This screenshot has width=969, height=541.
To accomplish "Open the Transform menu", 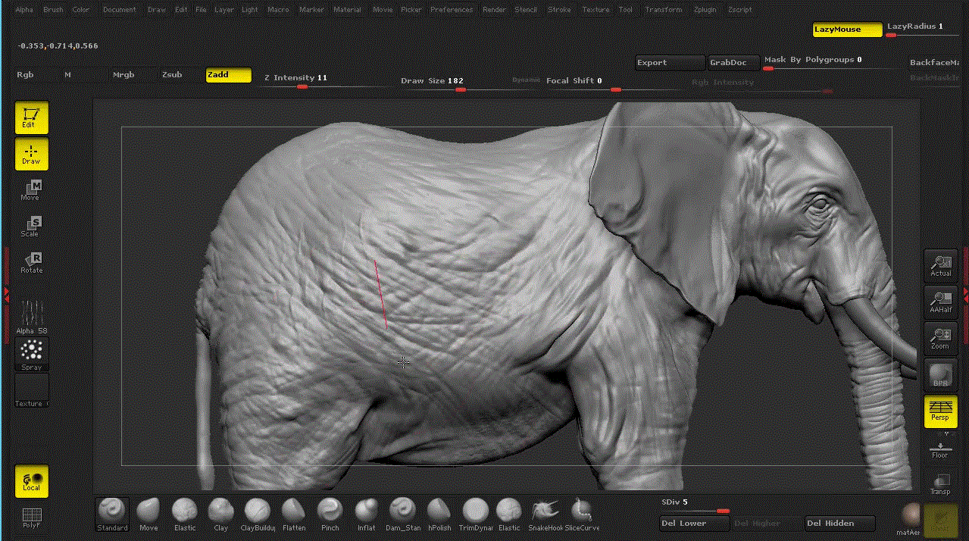I will (663, 10).
